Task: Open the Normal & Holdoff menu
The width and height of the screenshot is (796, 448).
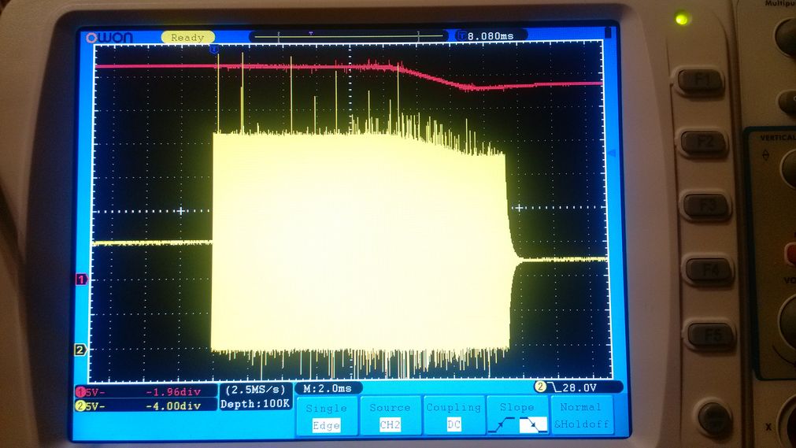Action: pyautogui.click(x=582, y=416)
